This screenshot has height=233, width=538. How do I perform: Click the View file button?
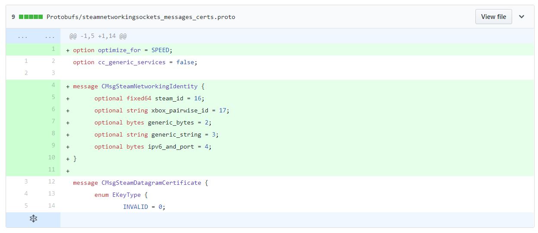point(493,17)
